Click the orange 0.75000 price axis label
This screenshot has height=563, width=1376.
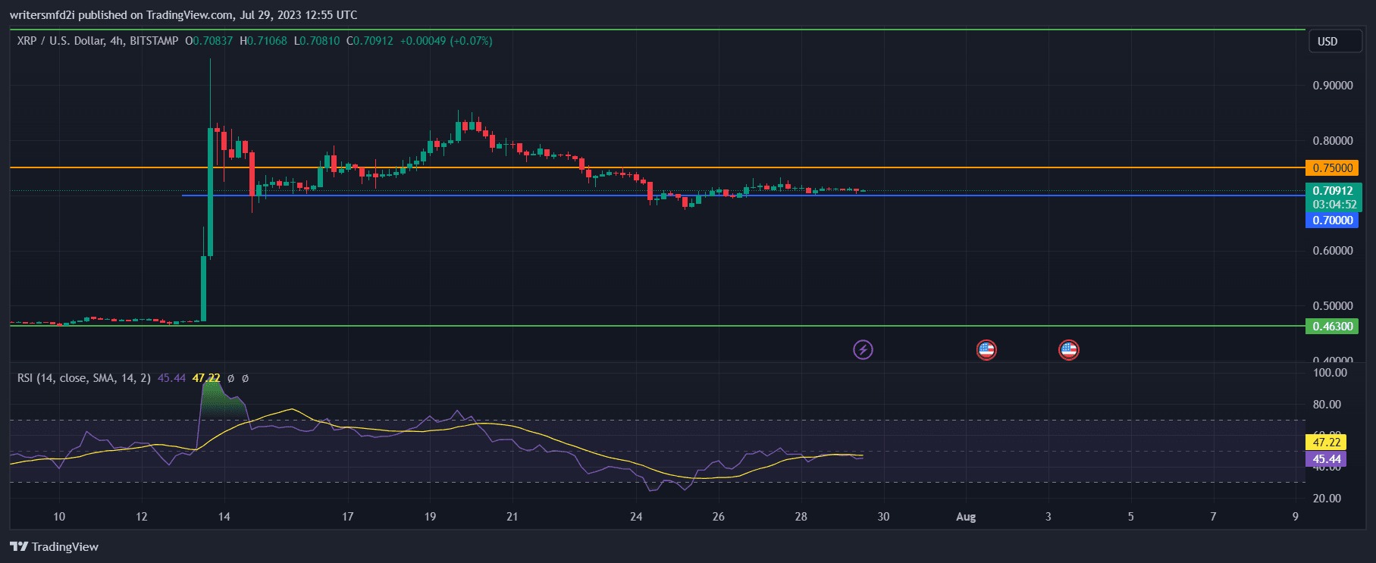point(1332,167)
